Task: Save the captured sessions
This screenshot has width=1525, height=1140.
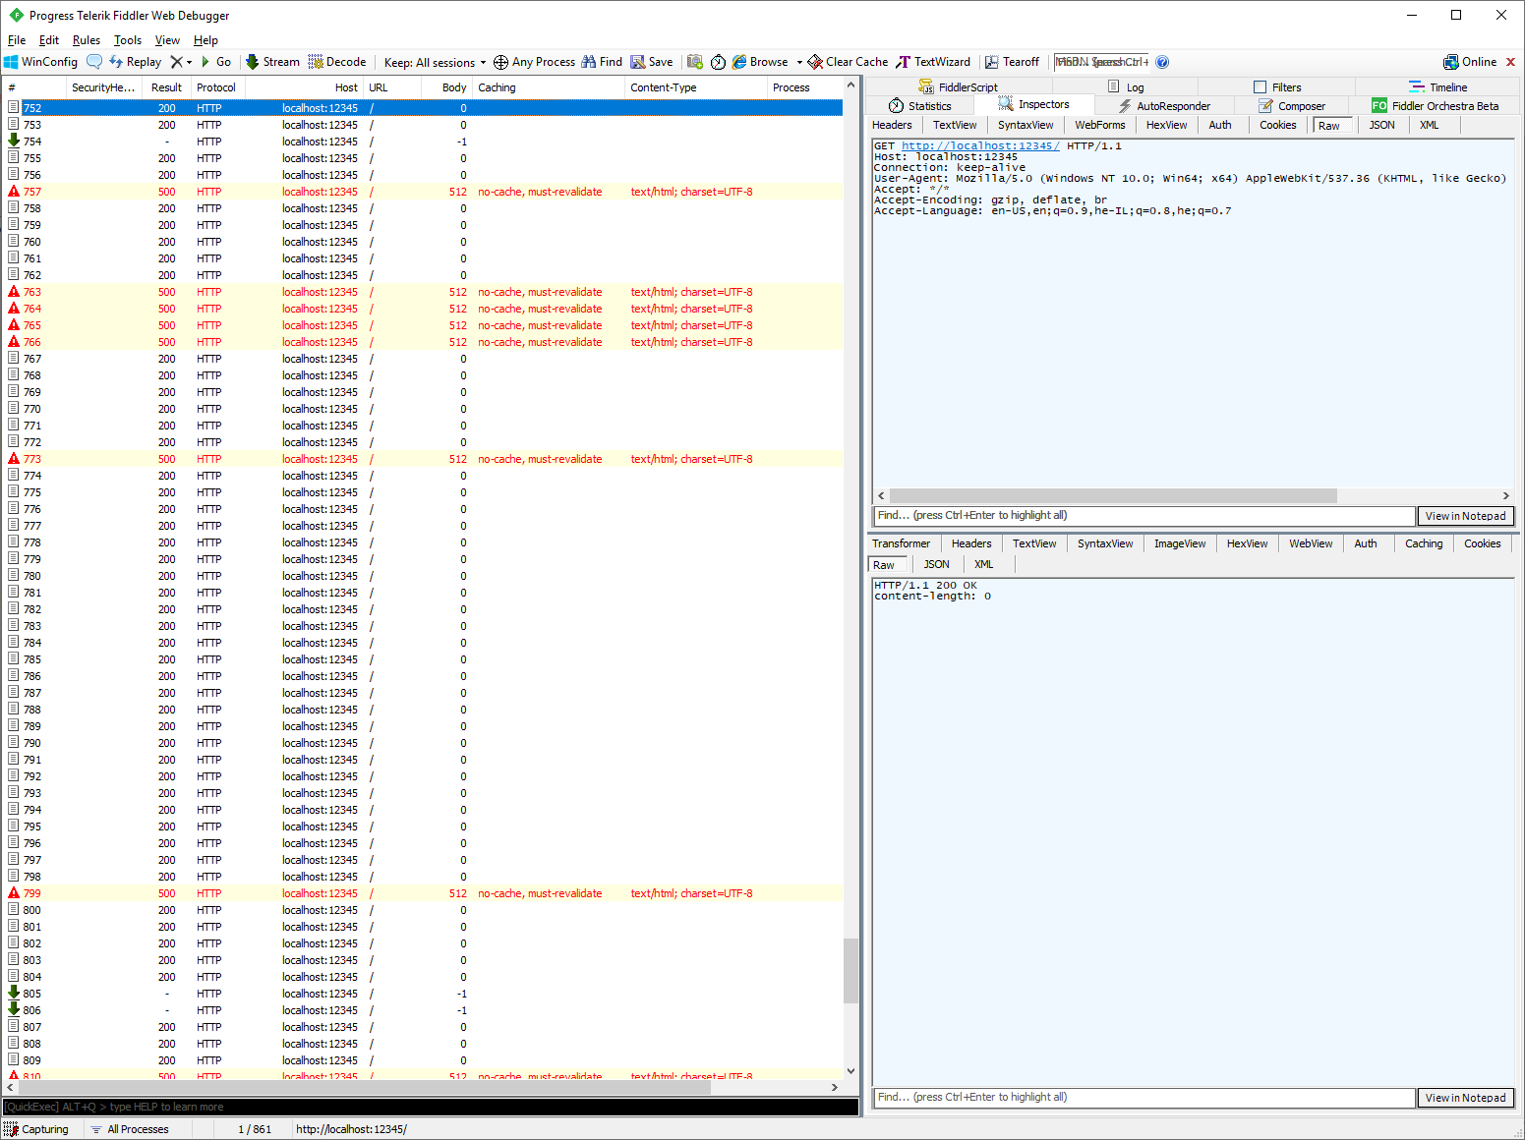Action: 652,61
